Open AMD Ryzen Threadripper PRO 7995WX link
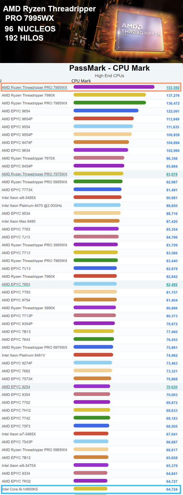Image resolution: width=183 pixels, height=495 pixels. (35, 87)
